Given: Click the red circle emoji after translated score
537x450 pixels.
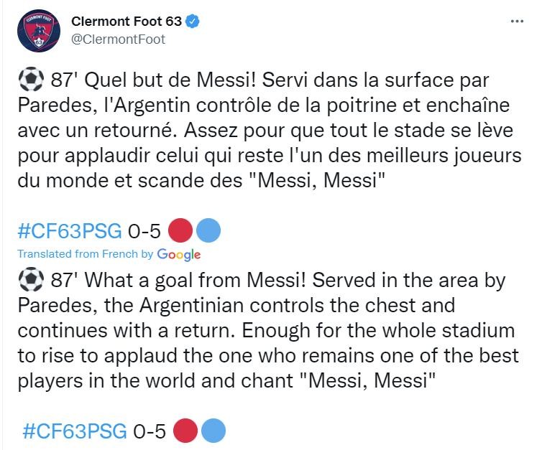Looking at the screenshot, I should click(x=185, y=431).
